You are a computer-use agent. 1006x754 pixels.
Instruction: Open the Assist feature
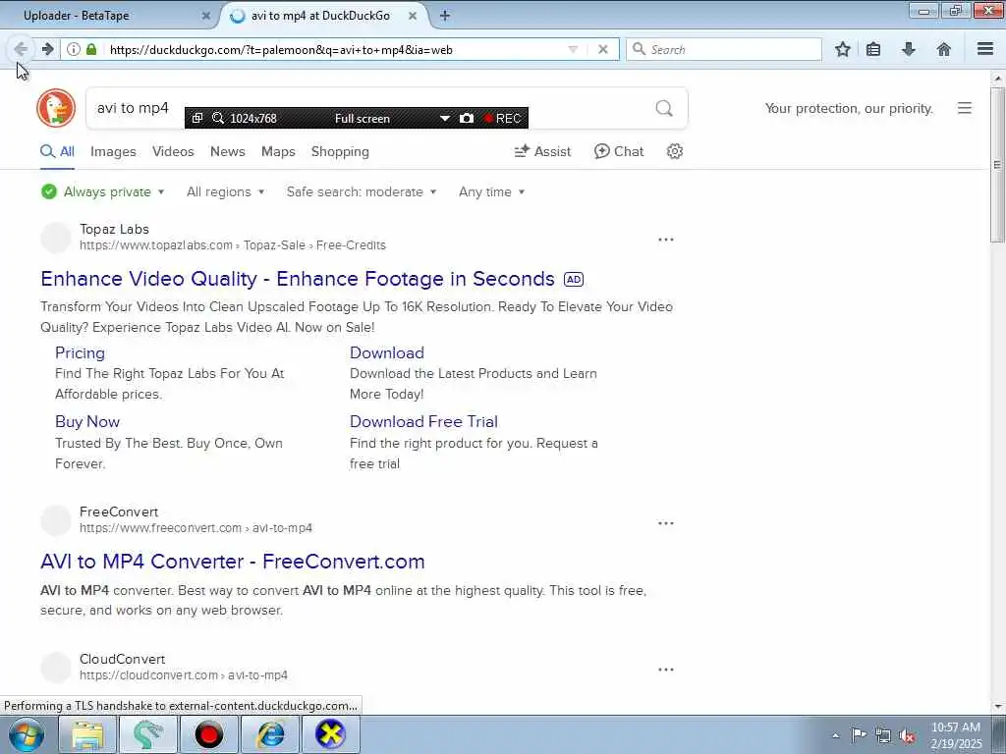click(542, 151)
